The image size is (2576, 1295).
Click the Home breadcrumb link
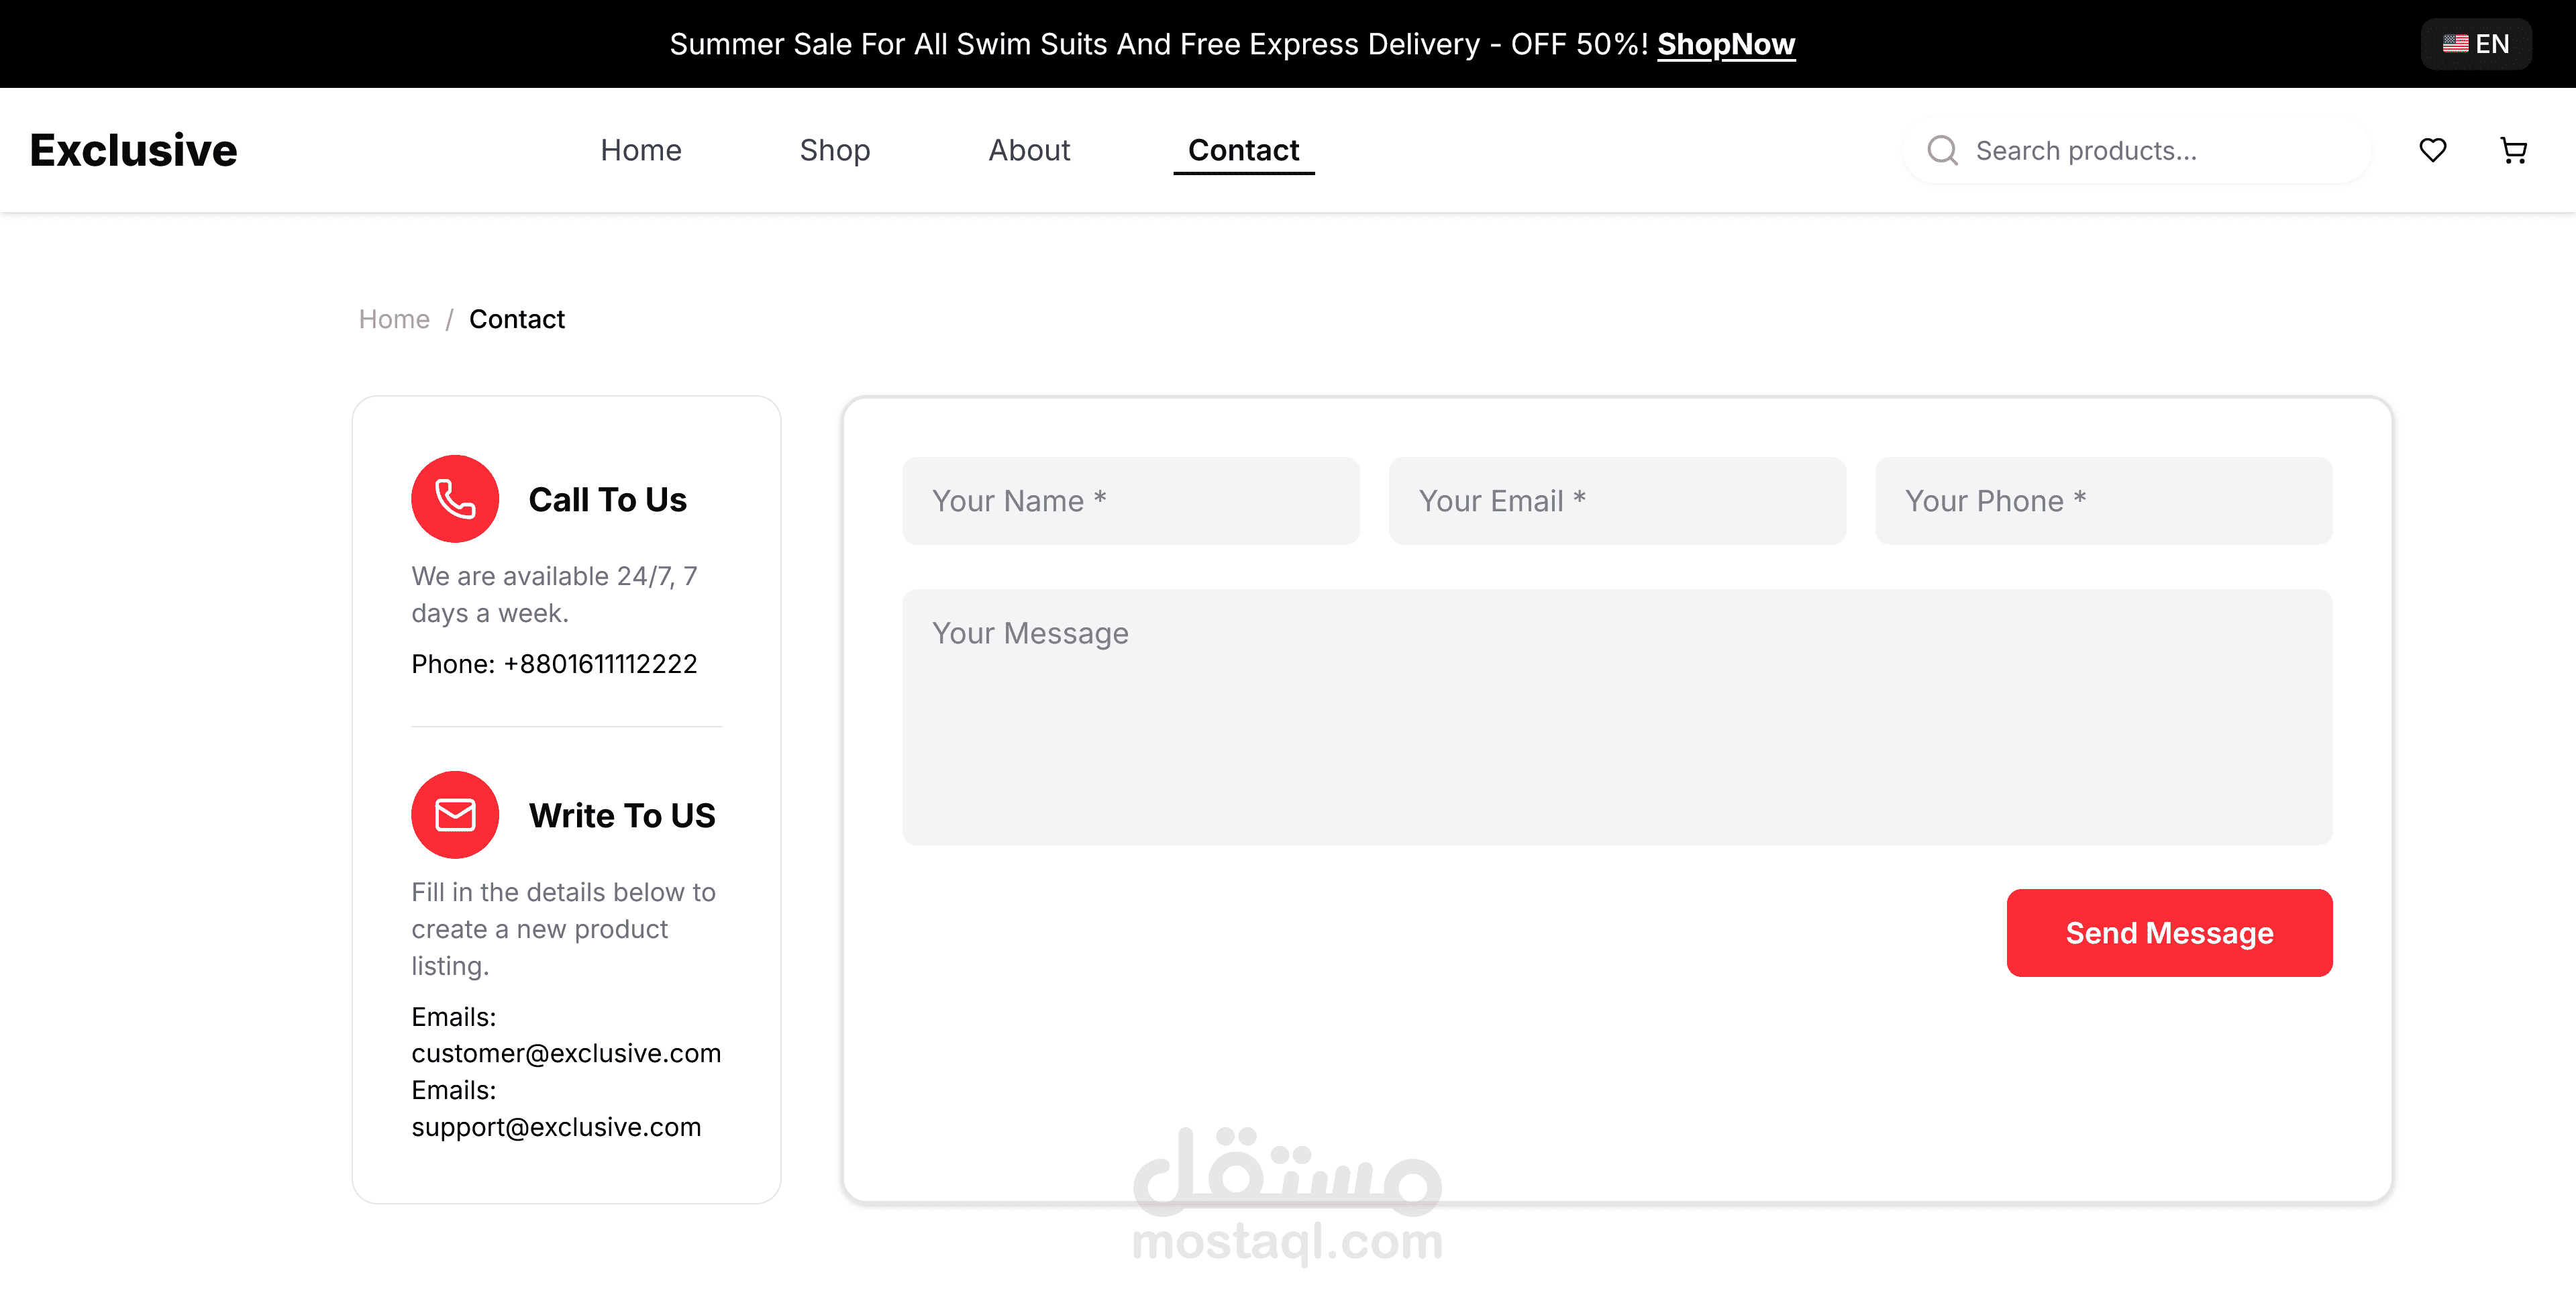click(394, 319)
